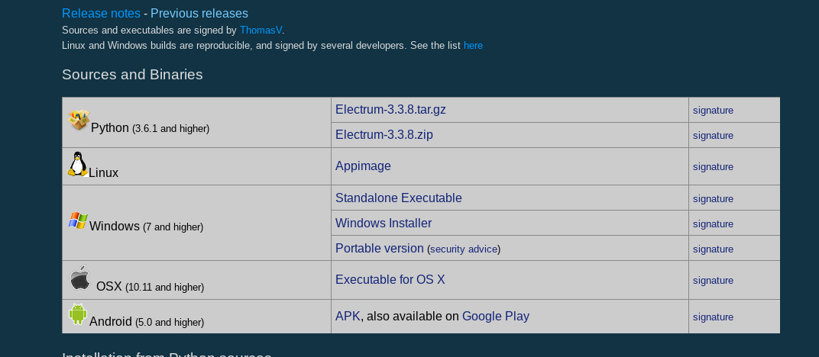Image resolution: width=819 pixels, height=357 pixels.
Task: Open signature for Standalone Executable
Action: [713, 199]
